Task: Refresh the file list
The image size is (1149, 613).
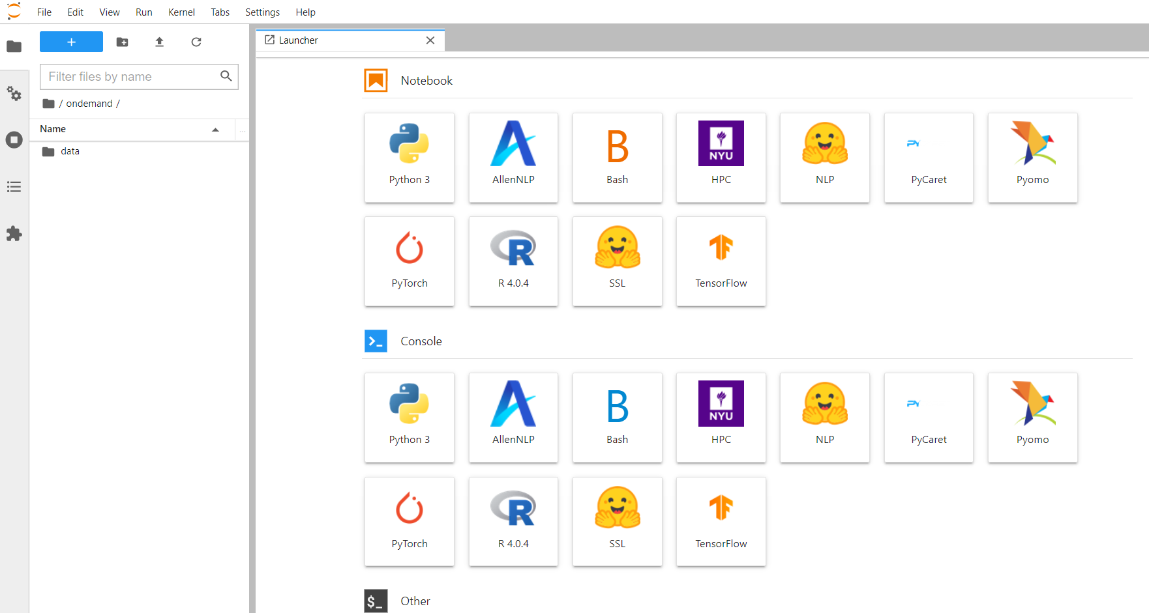Action: tap(196, 42)
